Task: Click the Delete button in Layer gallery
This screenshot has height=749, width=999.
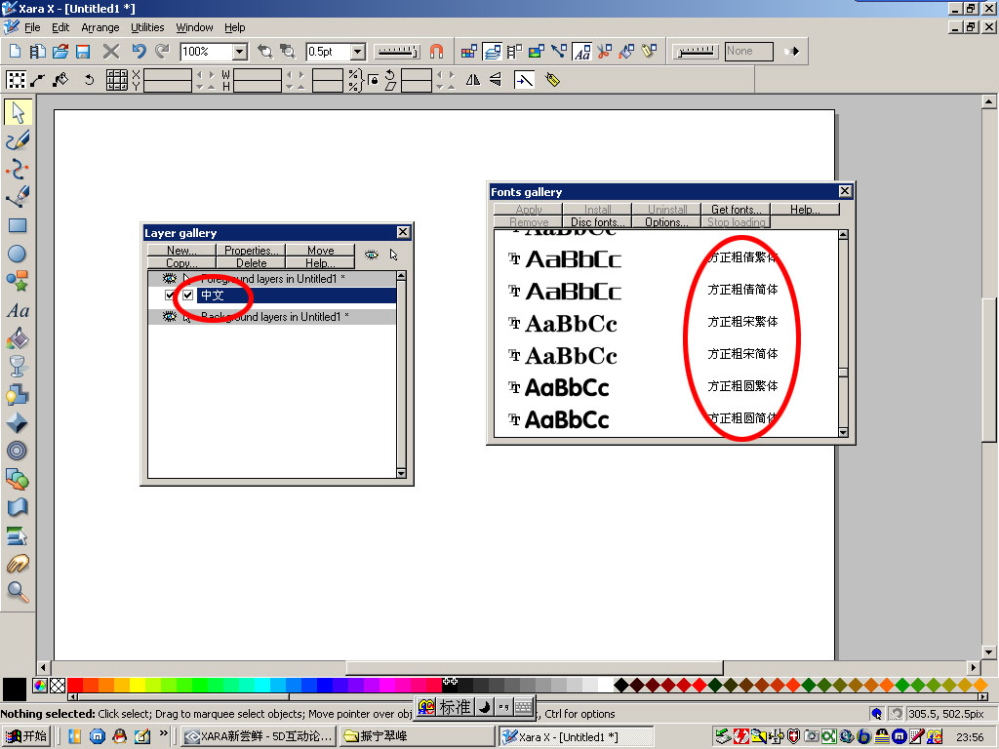Action: coord(251,263)
